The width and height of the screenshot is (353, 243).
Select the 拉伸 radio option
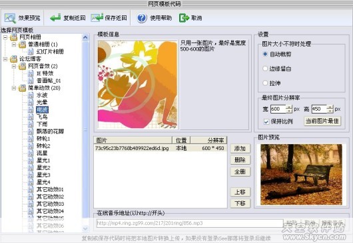(265, 83)
